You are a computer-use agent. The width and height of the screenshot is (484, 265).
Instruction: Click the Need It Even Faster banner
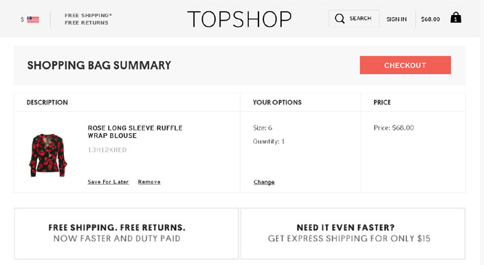click(353, 233)
